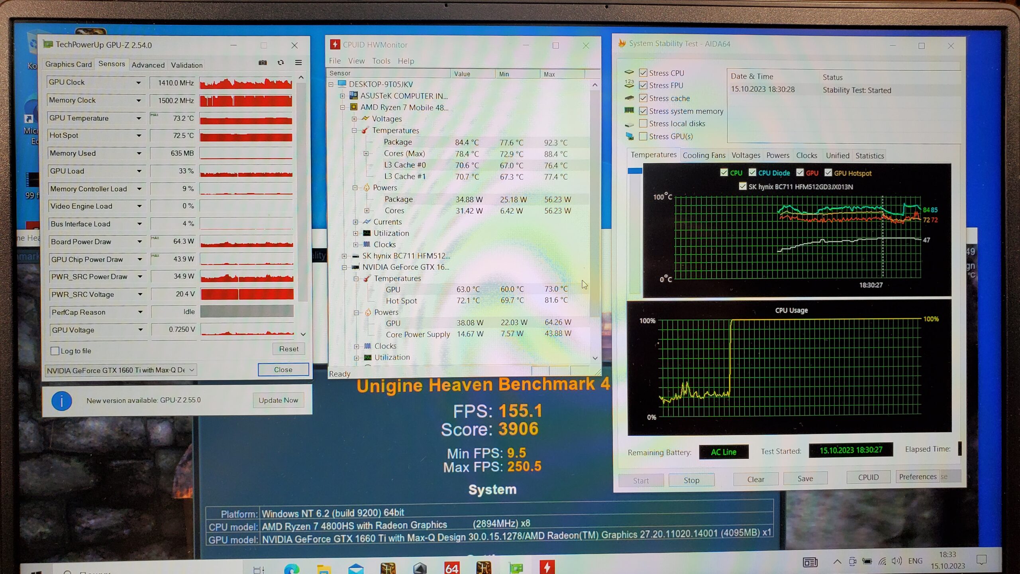
Task: Click HWMonitor red lightning taskbar icon
Action: [x=547, y=567]
